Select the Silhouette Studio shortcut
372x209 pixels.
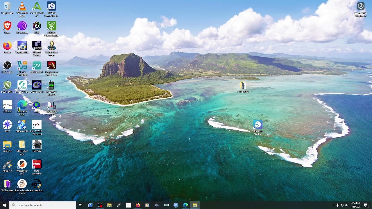[x=257, y=128]
